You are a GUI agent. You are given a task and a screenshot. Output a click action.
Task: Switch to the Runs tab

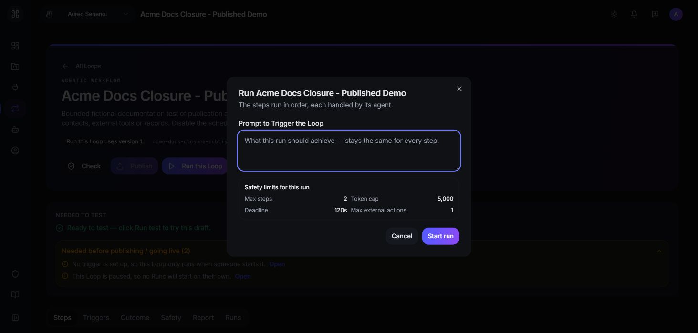(x=233, y=318)
